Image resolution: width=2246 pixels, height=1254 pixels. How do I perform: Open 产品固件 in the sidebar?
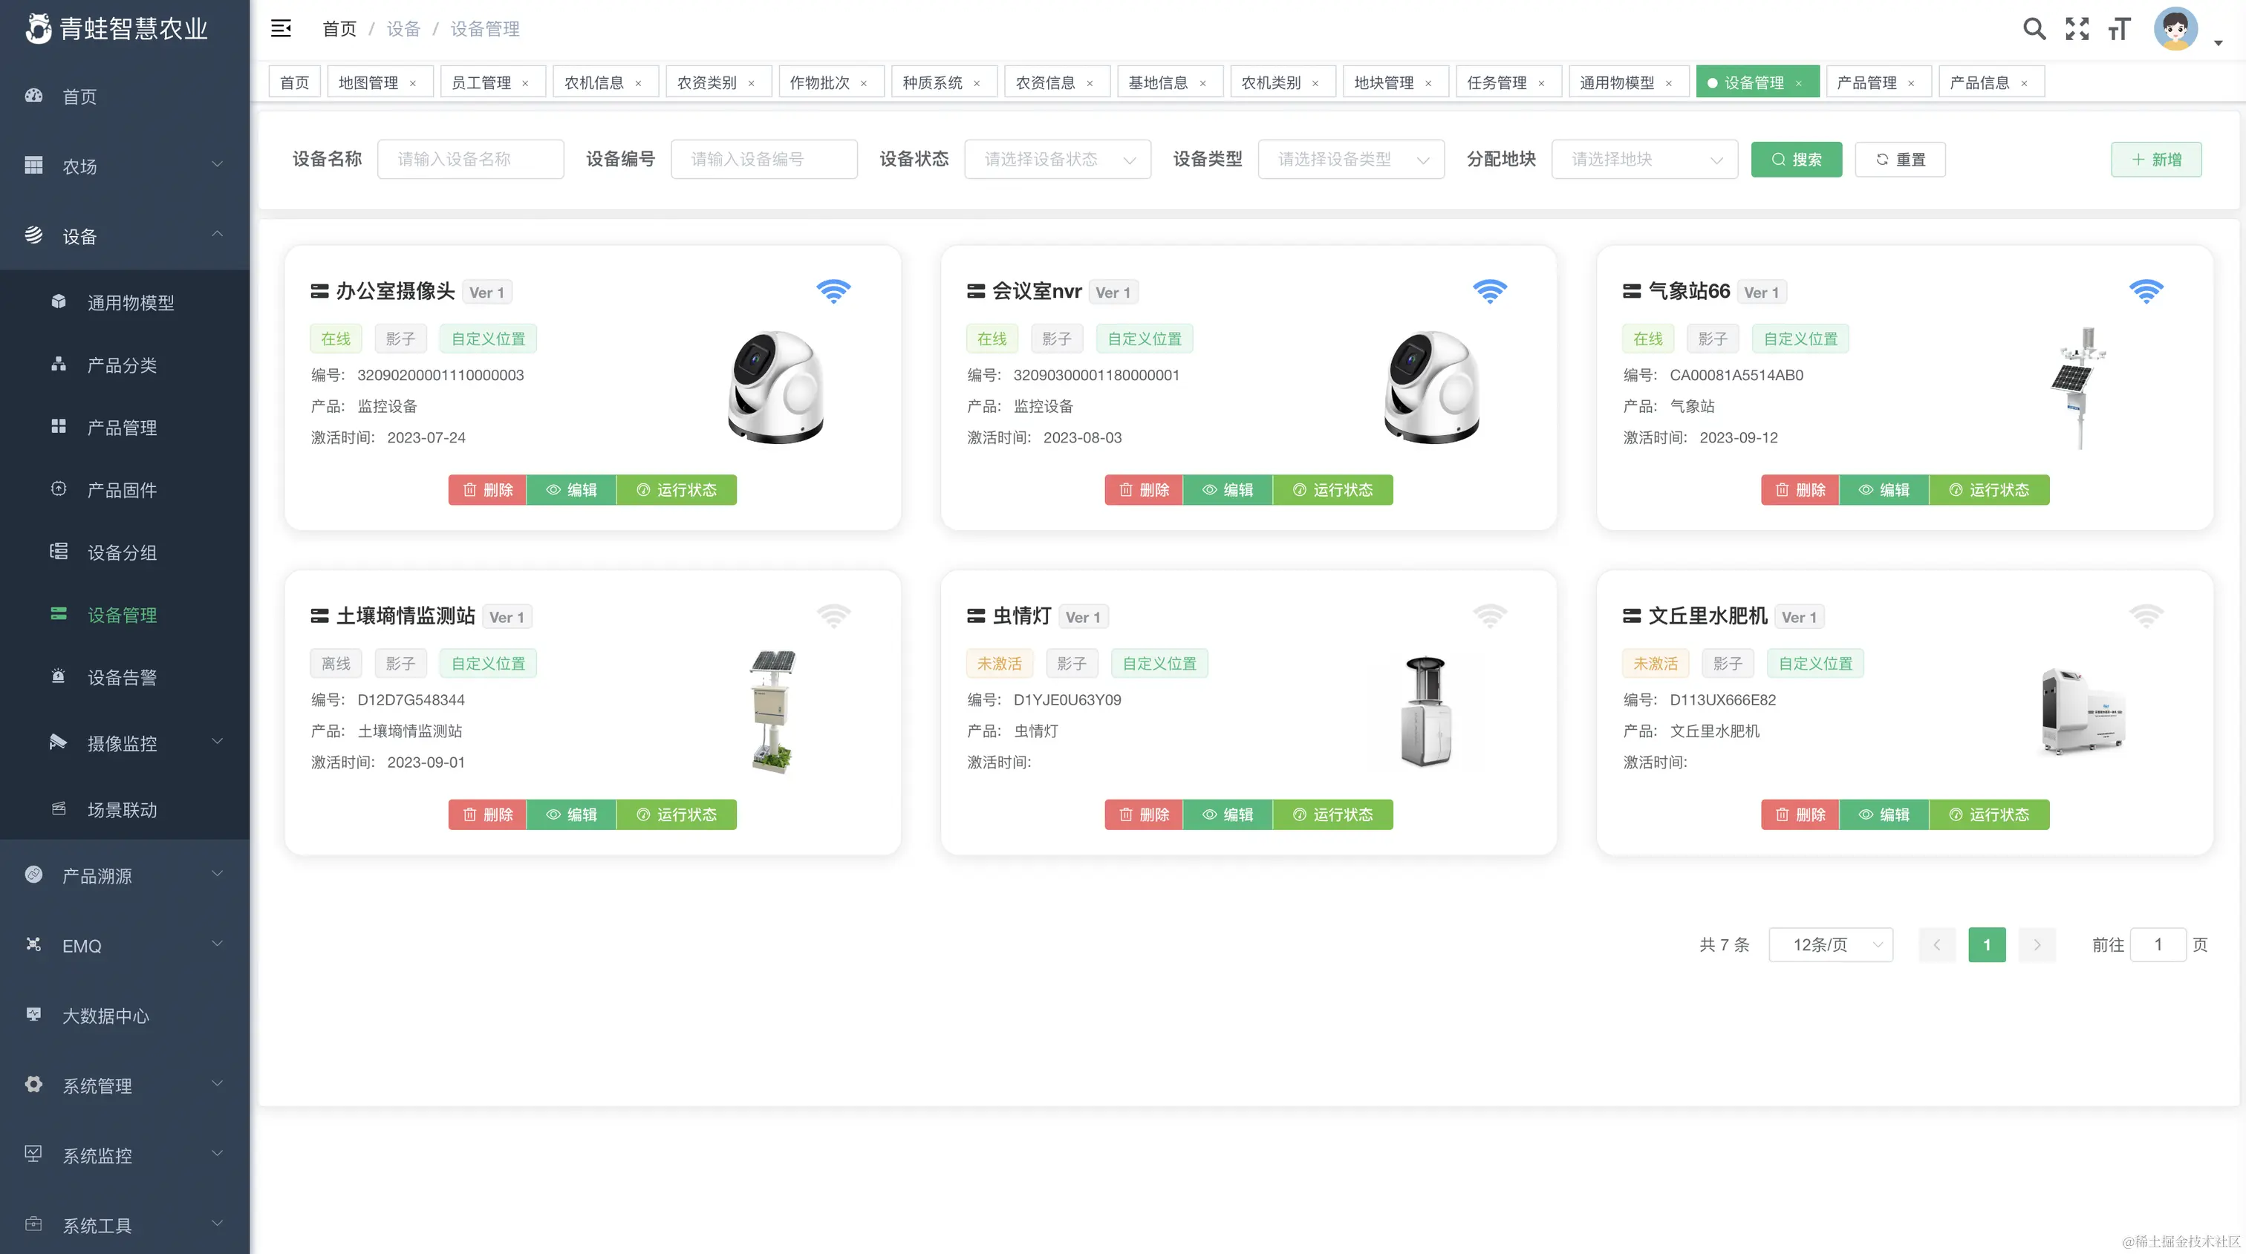click(x=122, y=490)
